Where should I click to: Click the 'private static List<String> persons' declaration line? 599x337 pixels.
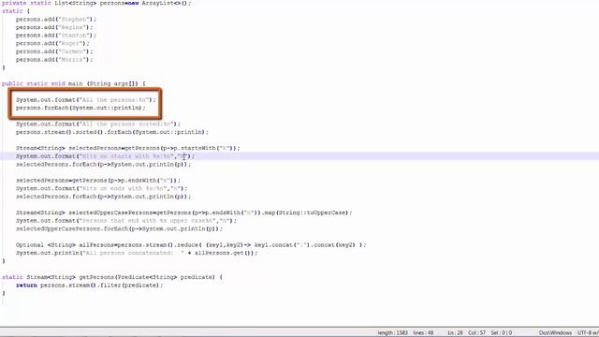tap(96, 3)
